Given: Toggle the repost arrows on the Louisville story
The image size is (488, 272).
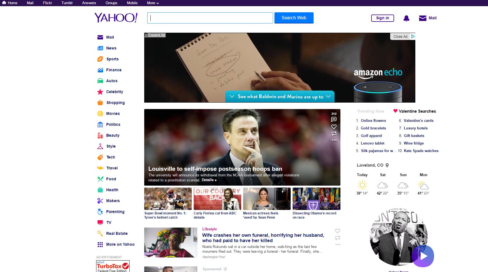Looking at the screenshot, I should (x=334, y=134).
